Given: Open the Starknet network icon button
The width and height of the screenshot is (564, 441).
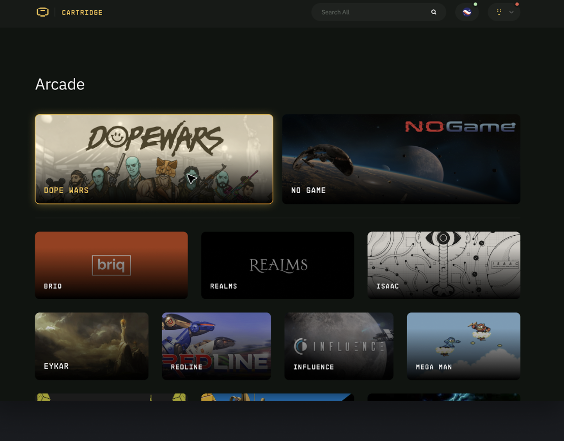Looking at the screenshot, I should pos(466,12).
